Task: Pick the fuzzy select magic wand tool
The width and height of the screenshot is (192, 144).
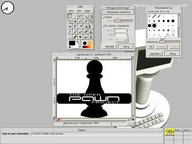Action: point(85,16)
